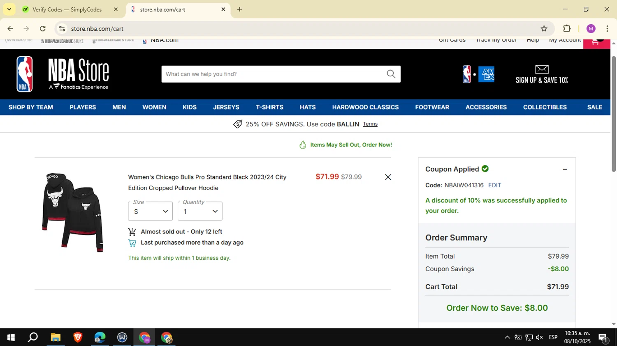Viewport: 617px width, 346px height.
Task: Open the WOMEN menu
Action: coord(154,107)
